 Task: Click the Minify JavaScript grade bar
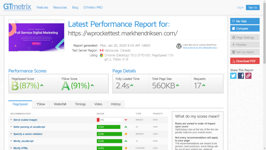110,141
